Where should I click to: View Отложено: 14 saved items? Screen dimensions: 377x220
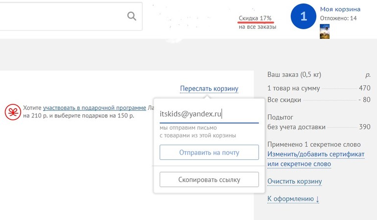click(x=338, y=18)
